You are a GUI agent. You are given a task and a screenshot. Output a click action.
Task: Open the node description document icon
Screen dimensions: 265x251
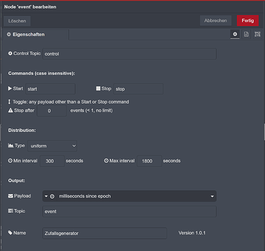[246, 34]
